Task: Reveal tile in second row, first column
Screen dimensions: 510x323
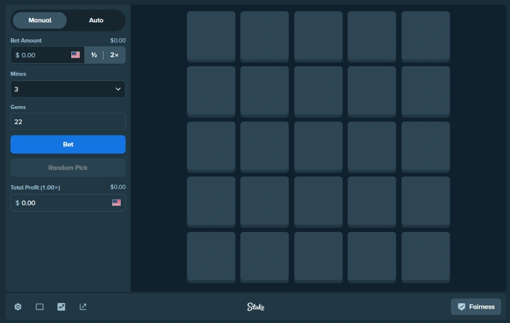Action: point(211,92)
